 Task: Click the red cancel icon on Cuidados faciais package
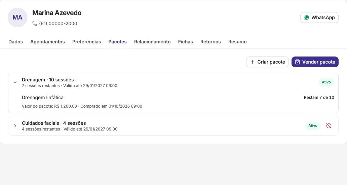(x=329, y=126)
